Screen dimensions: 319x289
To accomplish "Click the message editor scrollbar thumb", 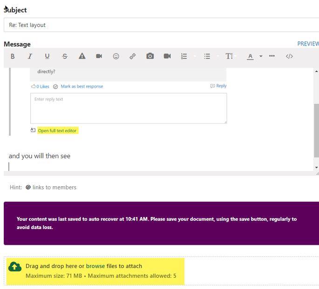I will click(316, 131).
